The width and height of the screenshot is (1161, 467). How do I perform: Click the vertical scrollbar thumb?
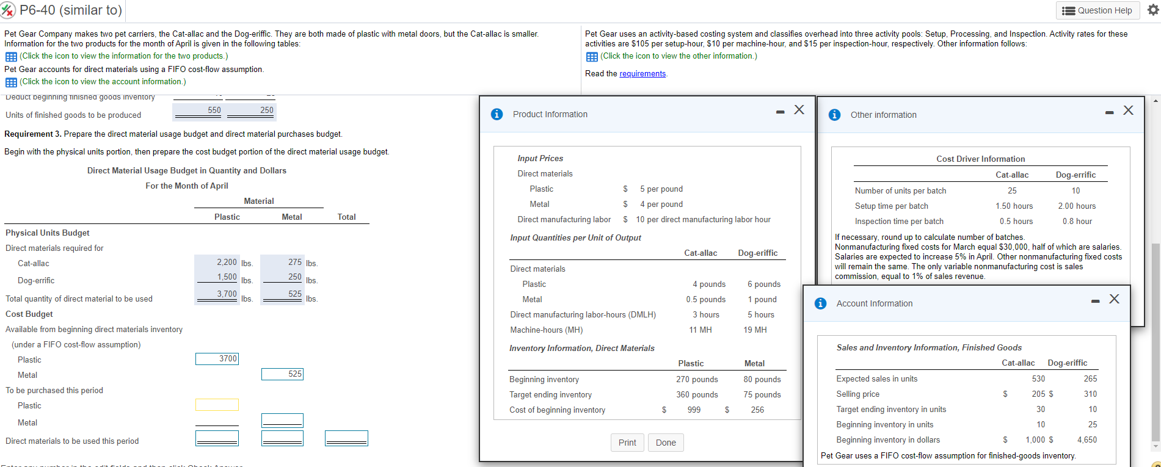[x=1155, y=342]
